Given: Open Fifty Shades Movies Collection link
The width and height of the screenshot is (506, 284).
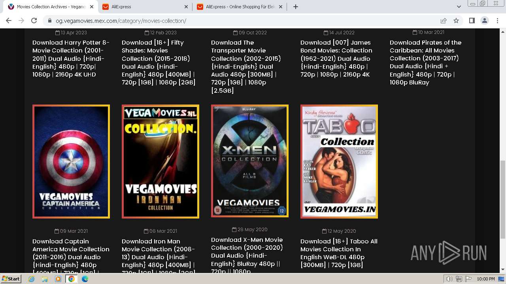Looking at the screenshot, I should (x=159, y=62).
